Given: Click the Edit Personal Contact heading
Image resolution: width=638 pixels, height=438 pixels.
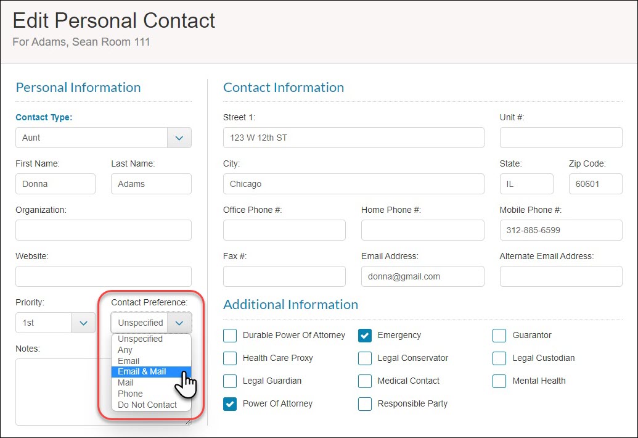Looking at the screenshot, I should pos(114,21).
